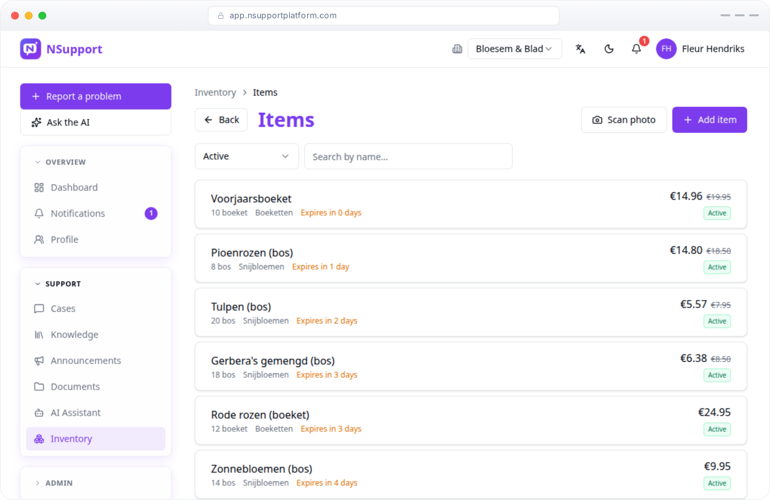Open the Tulpen (bos) item
The height and width of the screenshot is (500, 770).
point(471,312)
